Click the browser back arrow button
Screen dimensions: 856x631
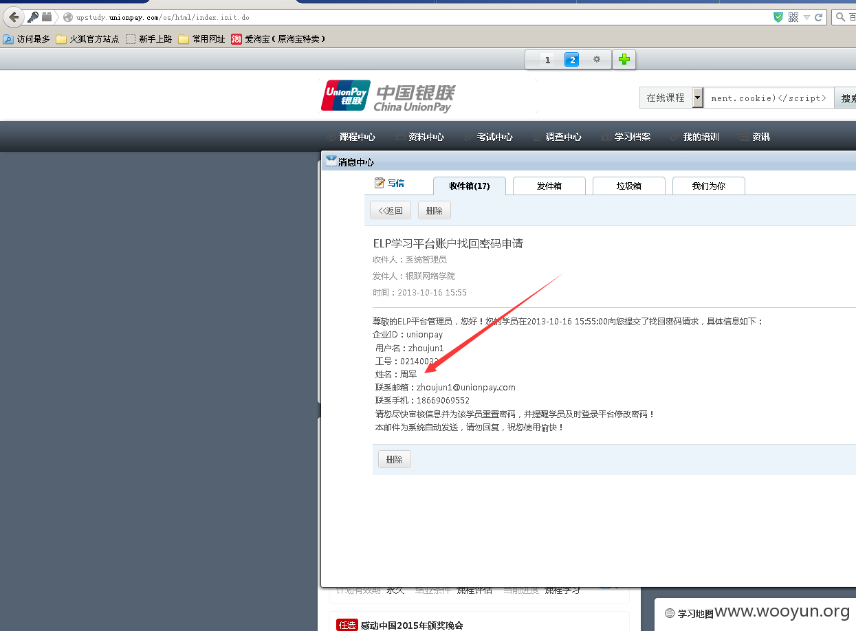(13, 17)
